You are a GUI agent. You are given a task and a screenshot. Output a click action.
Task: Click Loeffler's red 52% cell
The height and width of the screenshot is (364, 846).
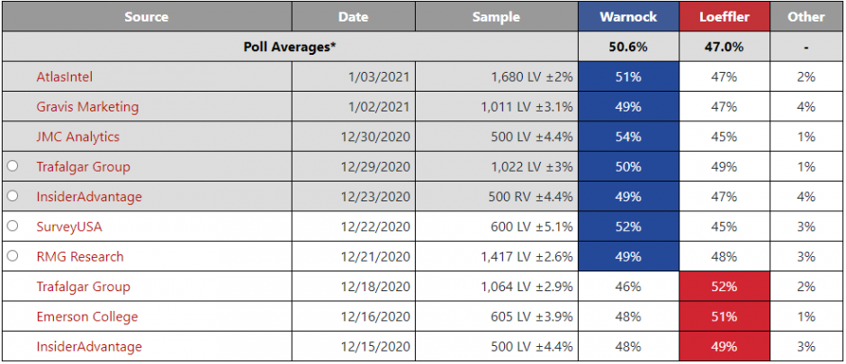(726, 287)
